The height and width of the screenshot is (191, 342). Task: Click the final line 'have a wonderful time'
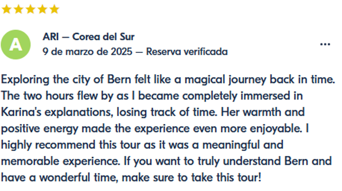[131, 178]
